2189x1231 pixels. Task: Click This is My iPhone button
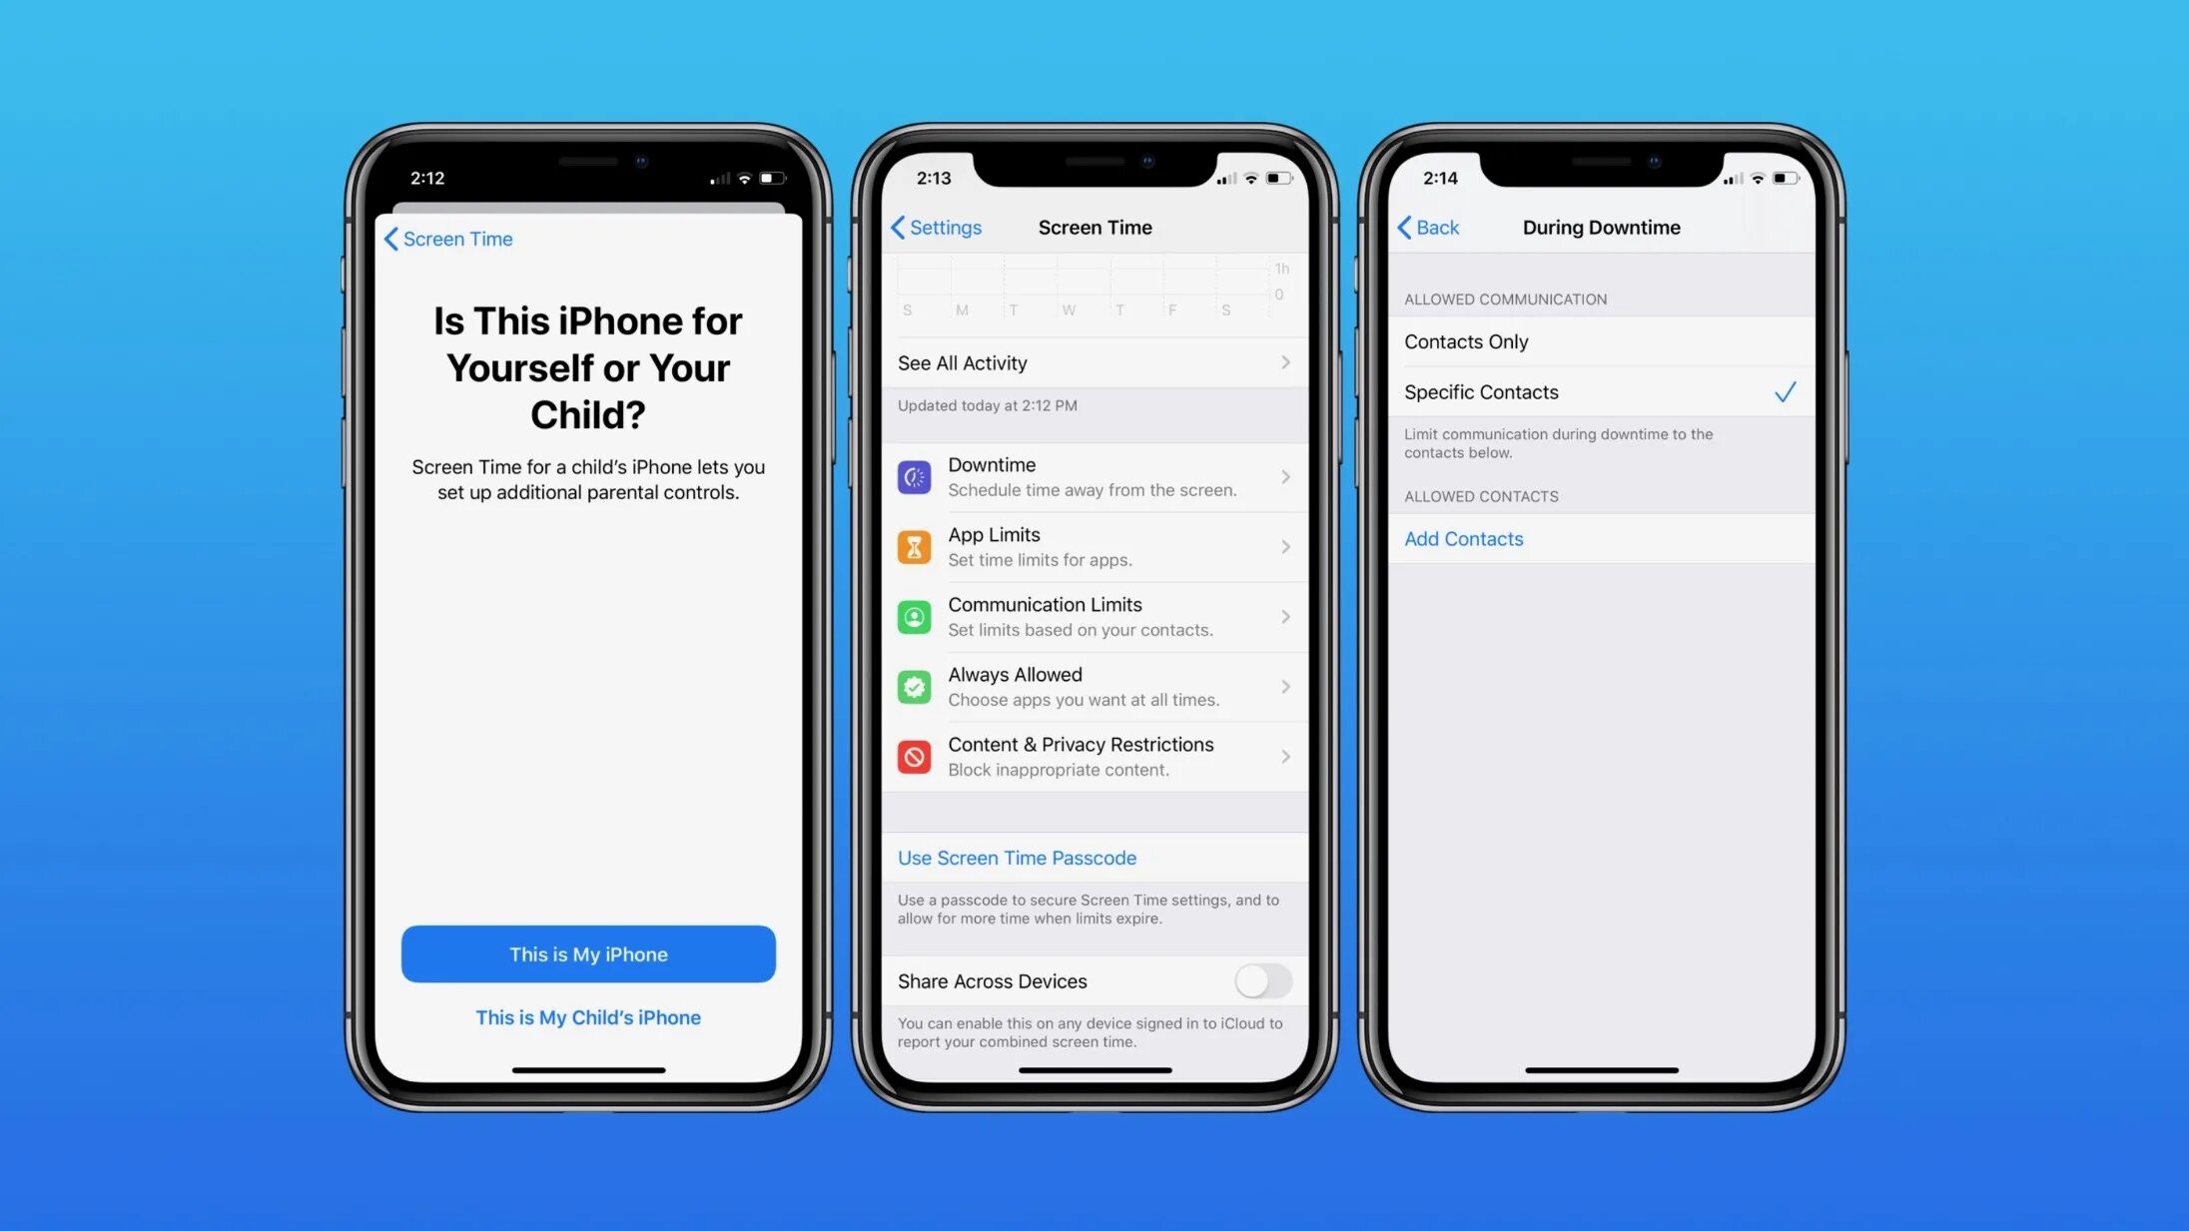click(x=588, y=952)
